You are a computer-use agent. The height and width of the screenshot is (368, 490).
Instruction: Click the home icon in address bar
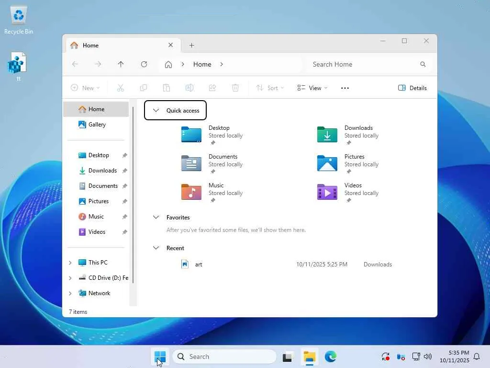click(x=168, y=65)
